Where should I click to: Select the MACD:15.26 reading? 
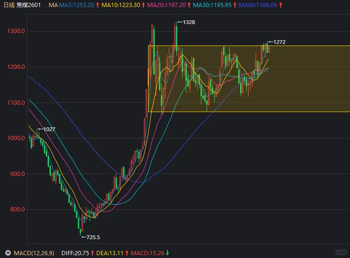[x=147, y=253]
